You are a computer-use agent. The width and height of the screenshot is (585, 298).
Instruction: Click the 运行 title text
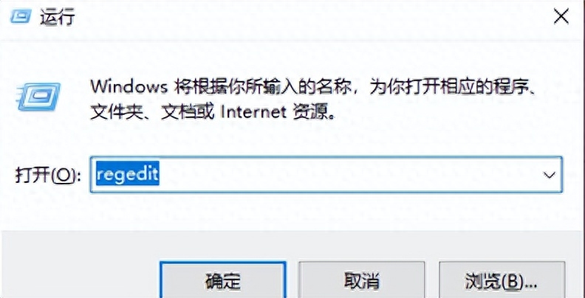point(58,17)
